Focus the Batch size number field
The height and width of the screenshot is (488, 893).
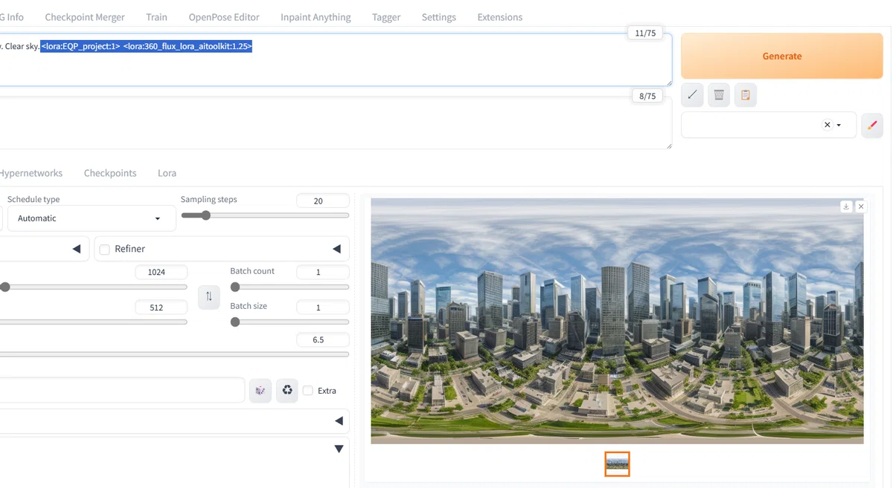(x=322, y=307)
